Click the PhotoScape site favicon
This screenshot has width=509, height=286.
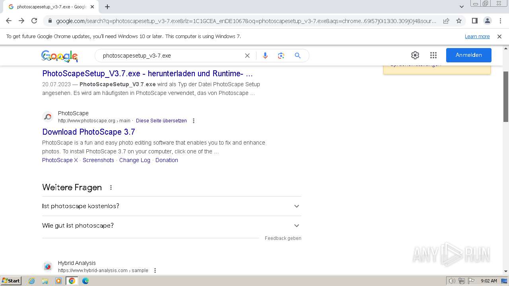coord(48,117)
